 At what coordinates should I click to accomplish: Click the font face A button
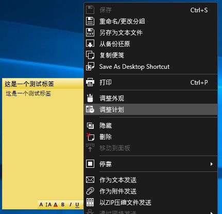coord(41,205)
